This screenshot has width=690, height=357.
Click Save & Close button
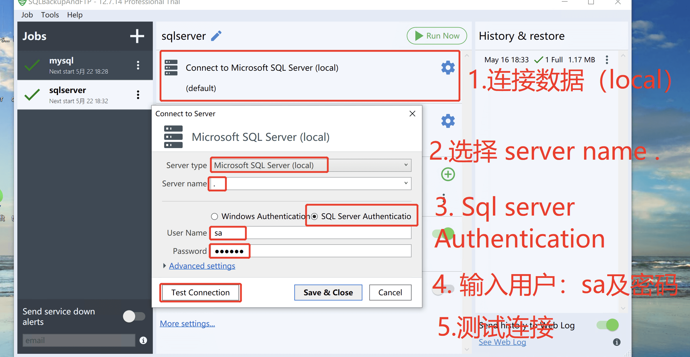pos(328,292)
